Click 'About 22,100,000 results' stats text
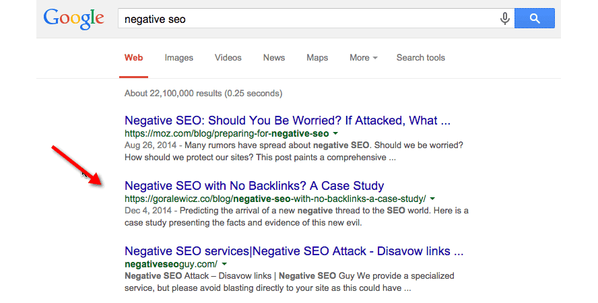This screenshot has width=598, height=303. click(x=203, y=94)
